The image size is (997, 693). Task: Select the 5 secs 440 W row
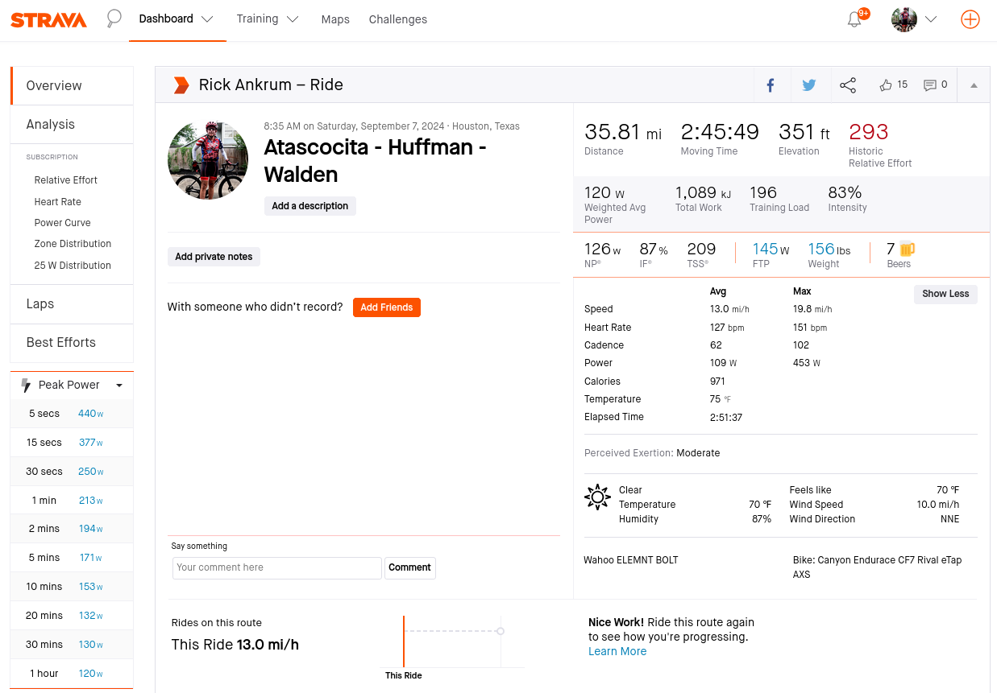[x=72, y=414]
